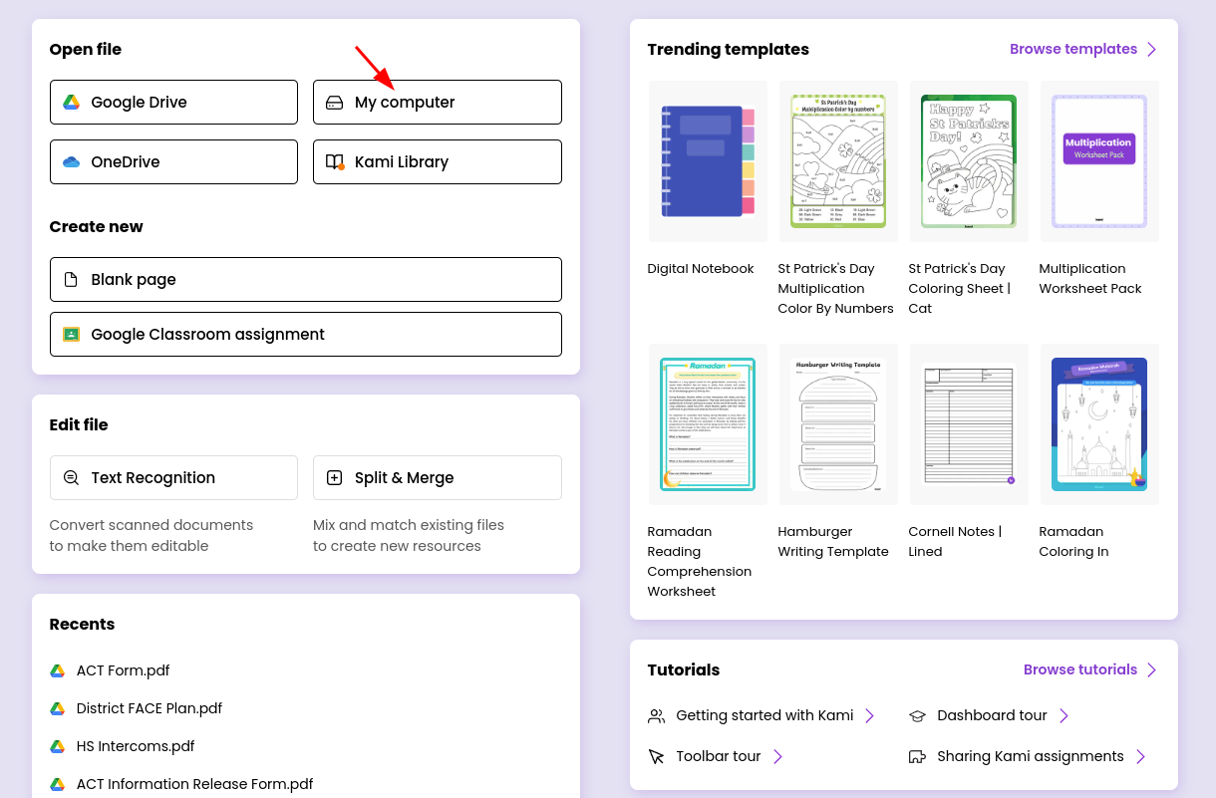
Task: Click the graduation cap Dashboard tour icon
Action: 917,716
